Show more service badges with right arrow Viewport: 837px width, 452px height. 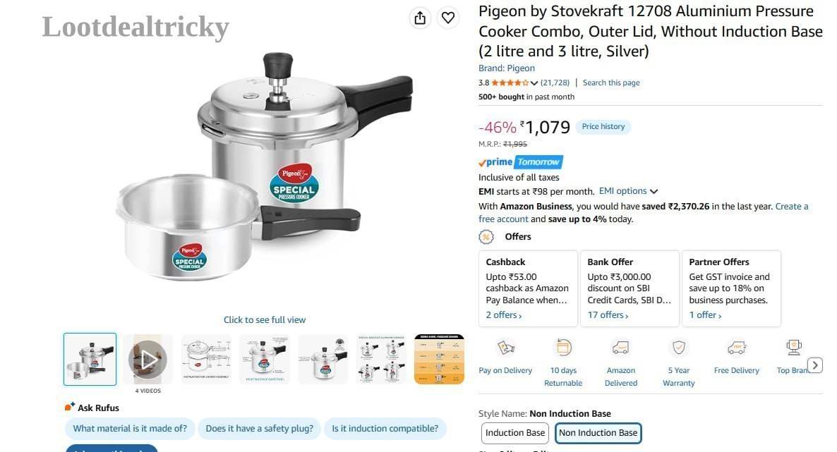(814, 365)
